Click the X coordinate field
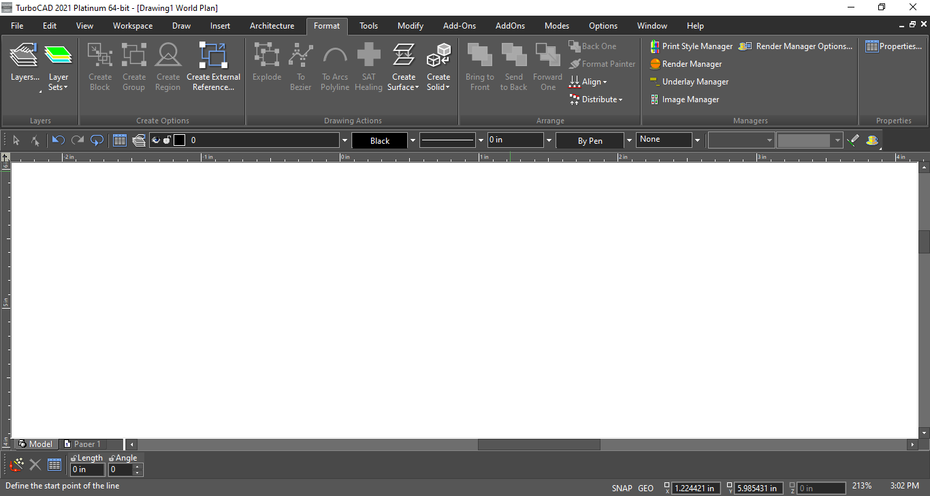The image size is (930, 496). [696, 488]
